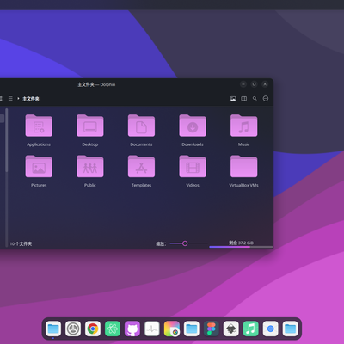Launch Figma from the dock

tap(212, 329)
